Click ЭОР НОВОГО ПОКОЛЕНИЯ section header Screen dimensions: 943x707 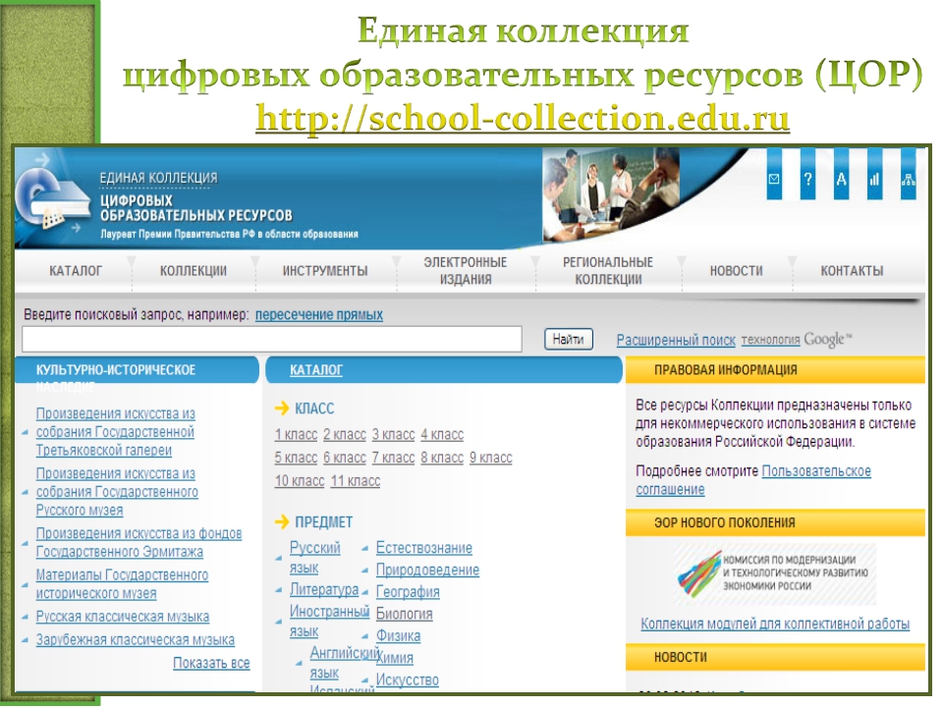(x=775, y=523)
